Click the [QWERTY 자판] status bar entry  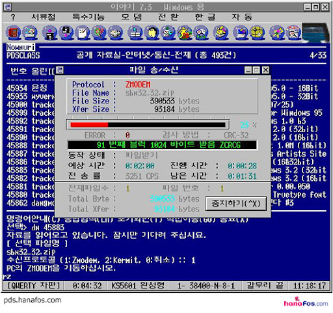point(34,286)
